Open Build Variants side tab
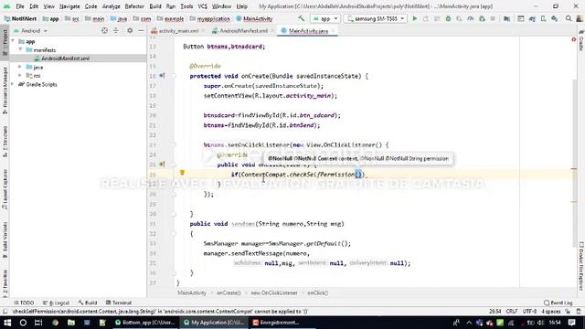Image resolution: width=585 pixels, height=329 pixels. (x=5, y=239)
